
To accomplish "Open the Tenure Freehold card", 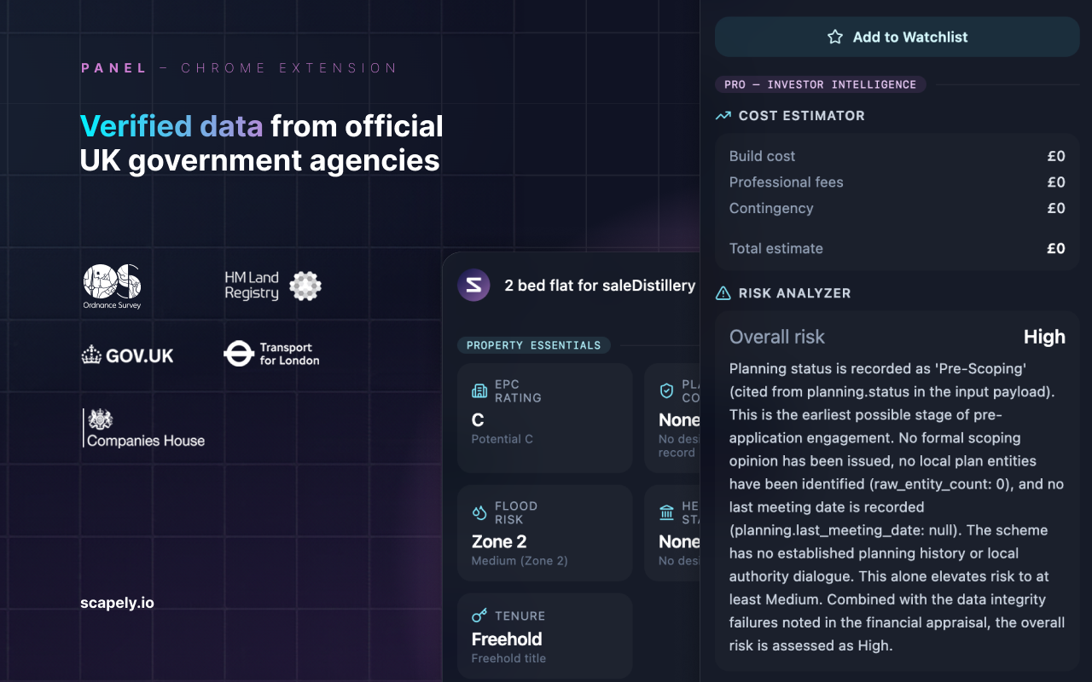I will point(544,636).
